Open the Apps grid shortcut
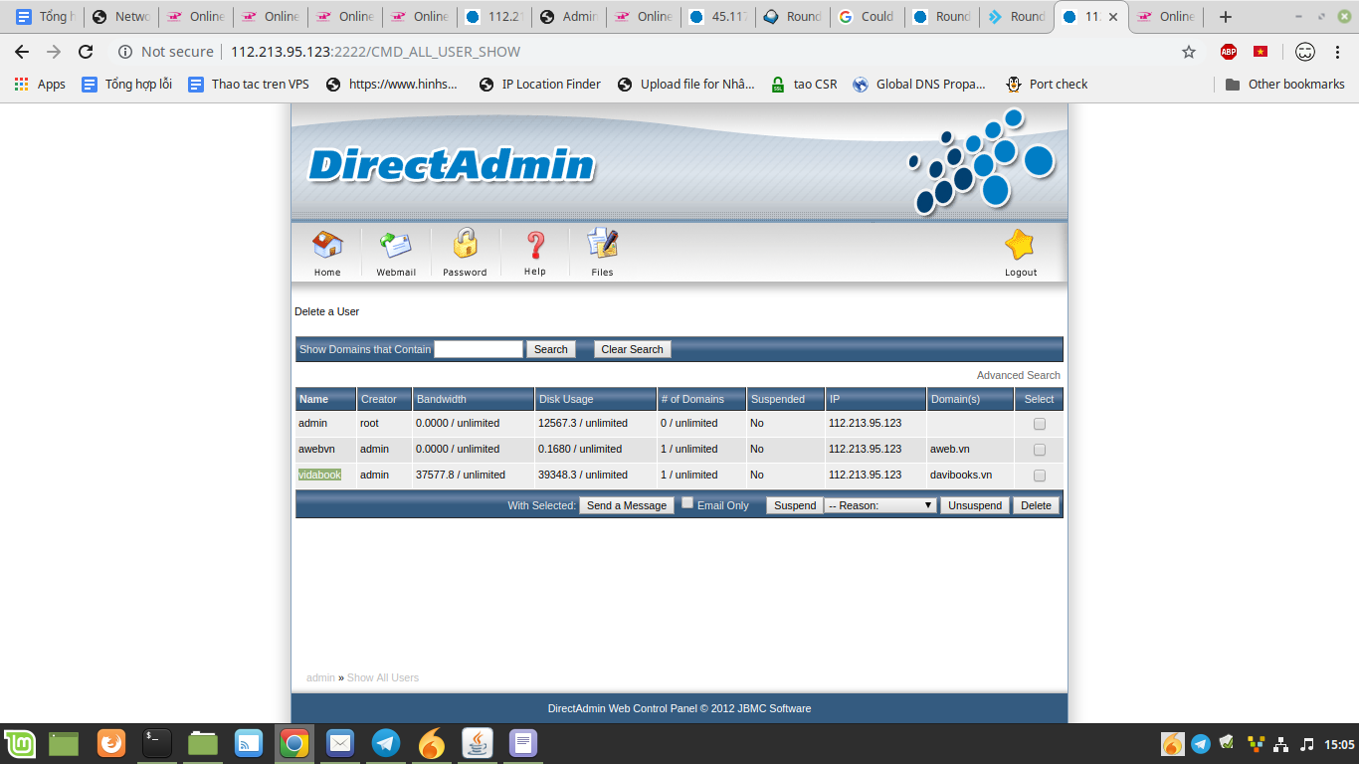The image size is (1359, 764). (40, 85)
